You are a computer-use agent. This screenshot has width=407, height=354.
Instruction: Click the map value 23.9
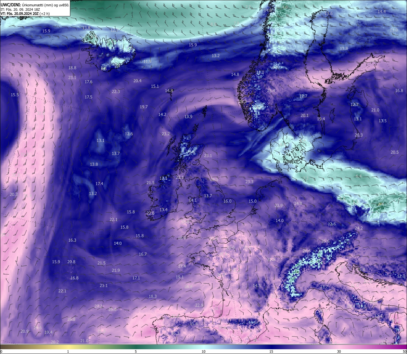pos(279,206)
